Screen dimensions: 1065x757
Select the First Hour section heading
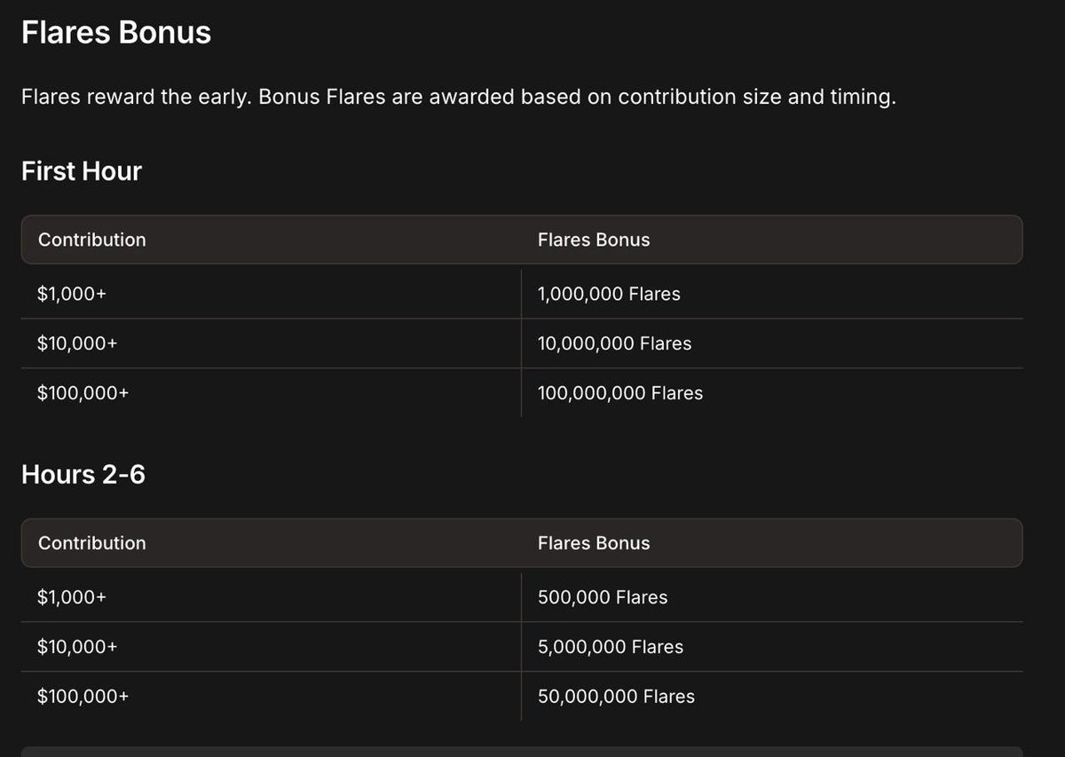pos(82,171)
